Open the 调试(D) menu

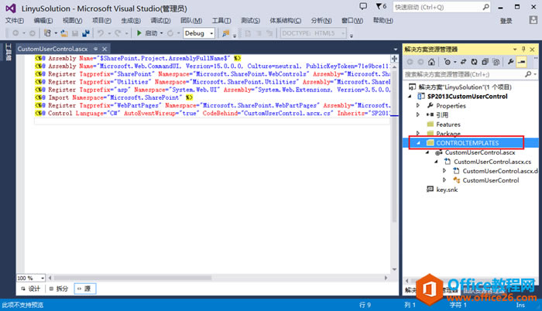pos(160,21)
